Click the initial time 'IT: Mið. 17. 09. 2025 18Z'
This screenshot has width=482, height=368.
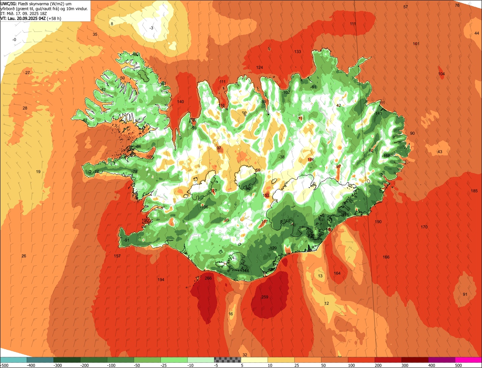pyautogui.click(x=24, y=13)
